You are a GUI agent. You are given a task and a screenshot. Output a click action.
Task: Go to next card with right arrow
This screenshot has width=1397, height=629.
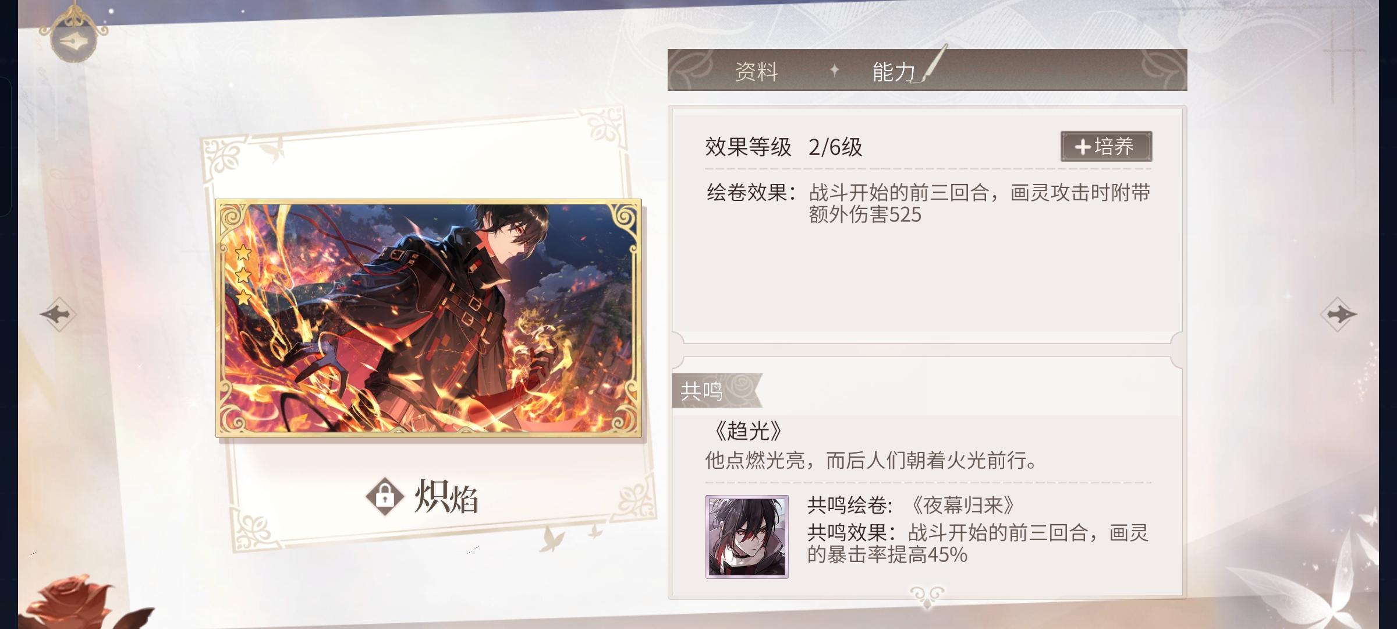pos(1338,314)
